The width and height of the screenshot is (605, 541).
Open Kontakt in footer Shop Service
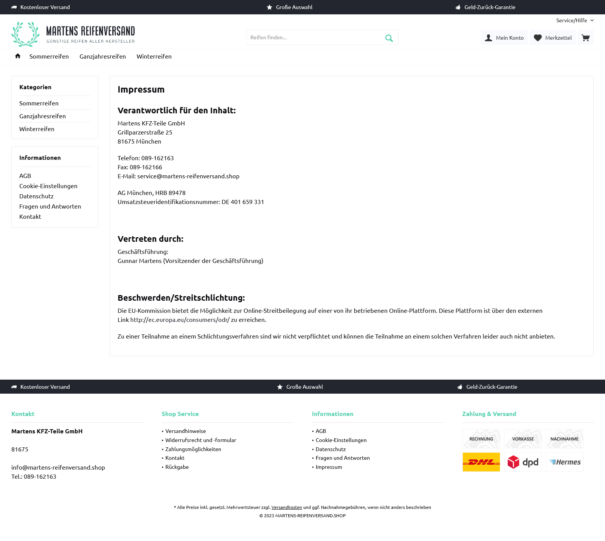[175, 458]
